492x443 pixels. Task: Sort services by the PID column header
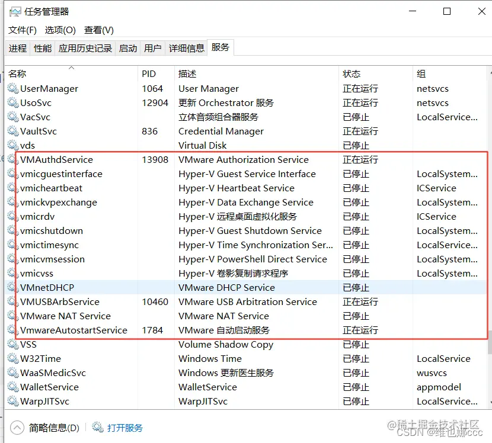point(156,73)
